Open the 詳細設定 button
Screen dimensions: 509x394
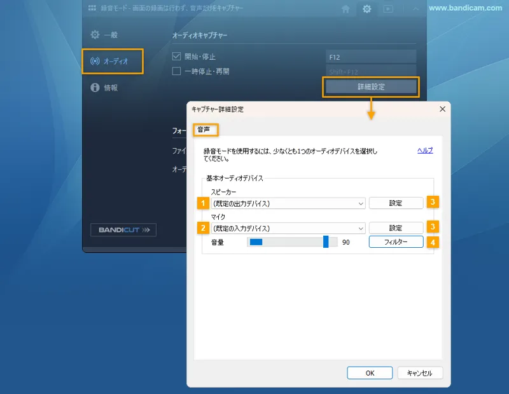click(371, 86)
